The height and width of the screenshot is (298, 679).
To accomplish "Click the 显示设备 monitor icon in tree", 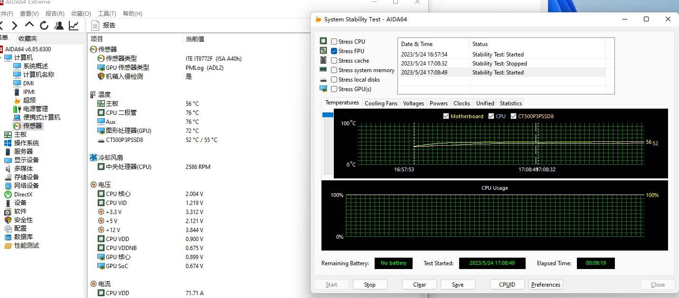I will pyautogui.click(x=8, y=160).
